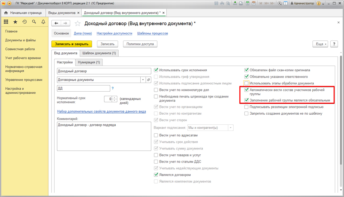344x197 pixels.
Task: Toggle the 'Является договором' checkbox
Action: tap(156, 175)
